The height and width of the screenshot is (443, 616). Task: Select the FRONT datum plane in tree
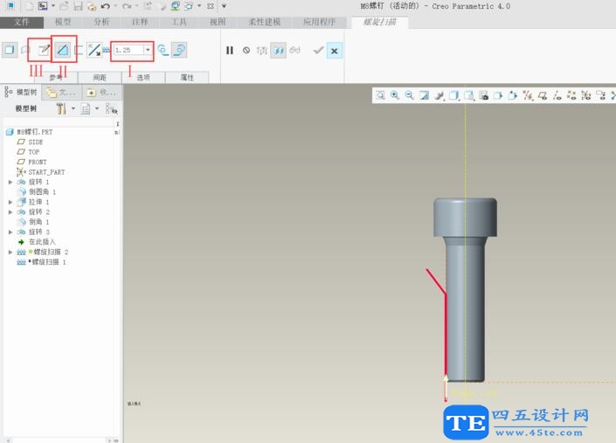tap(37, 162)
